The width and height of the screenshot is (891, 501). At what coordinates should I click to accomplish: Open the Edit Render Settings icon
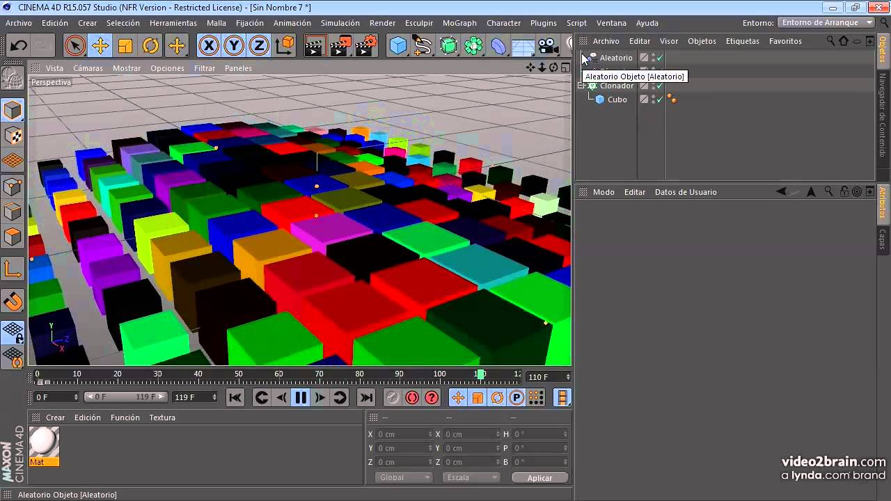[365, 46]
